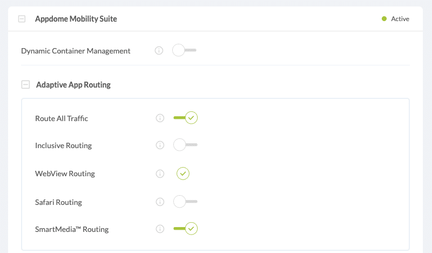Click info icon next to Safari Routing
432x253 pixels.
160,202
